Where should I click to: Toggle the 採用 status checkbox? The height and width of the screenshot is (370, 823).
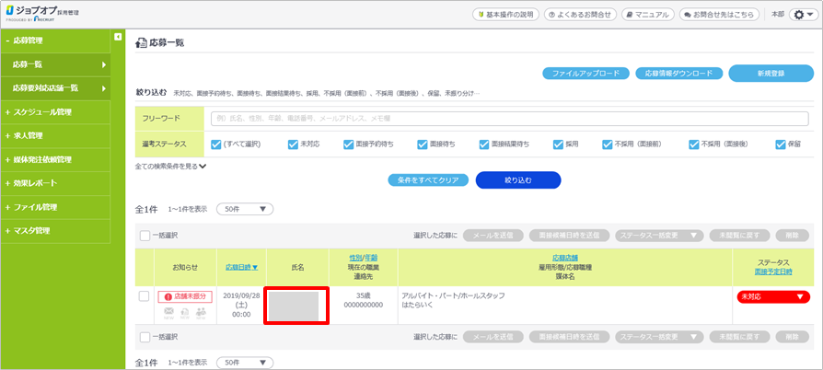[x=558, y=144]
